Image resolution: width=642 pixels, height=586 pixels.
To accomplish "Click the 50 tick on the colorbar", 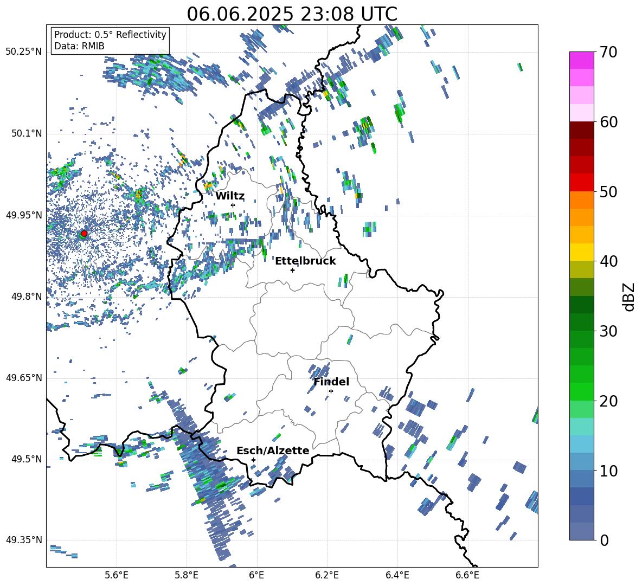I will click(608, 191).
